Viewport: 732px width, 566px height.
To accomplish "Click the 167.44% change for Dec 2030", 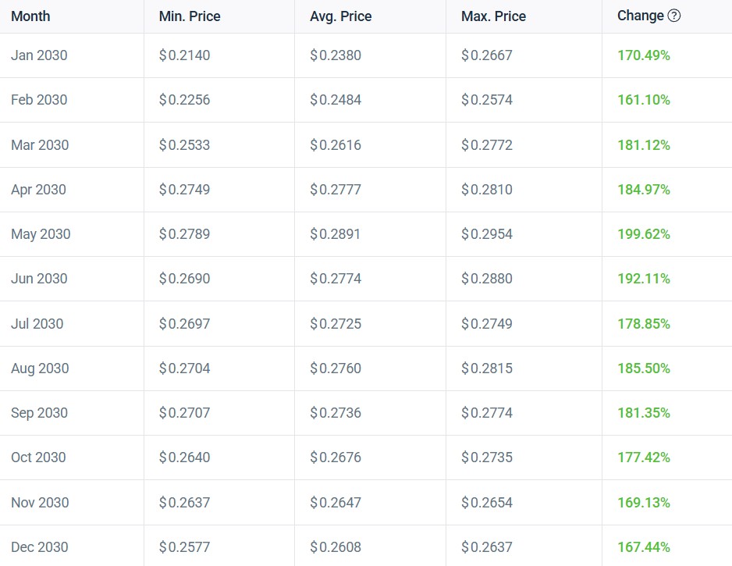I will [x=642, y=546].
